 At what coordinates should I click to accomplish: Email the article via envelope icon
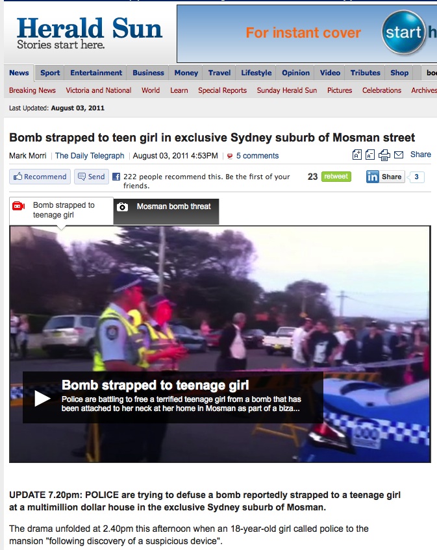tap(399, 155)
